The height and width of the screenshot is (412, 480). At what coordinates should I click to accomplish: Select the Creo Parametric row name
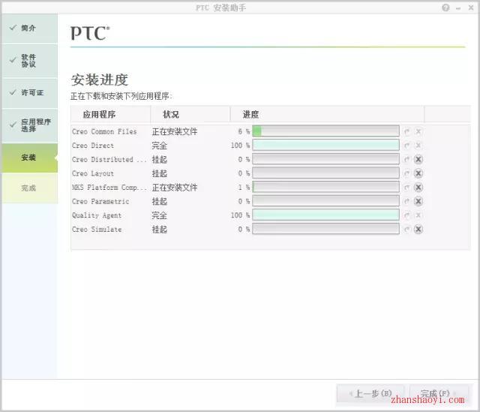tap(100, 201)
